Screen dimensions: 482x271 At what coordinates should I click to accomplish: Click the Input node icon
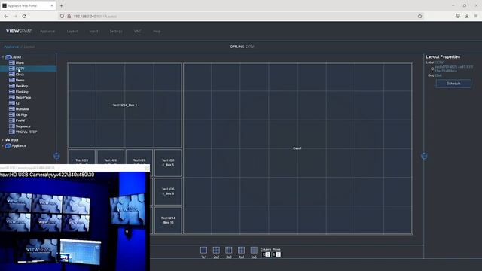click(8, 140)
